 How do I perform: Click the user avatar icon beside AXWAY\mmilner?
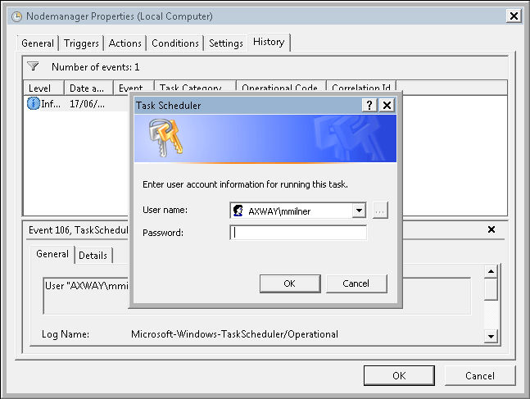tap(238, 211)
